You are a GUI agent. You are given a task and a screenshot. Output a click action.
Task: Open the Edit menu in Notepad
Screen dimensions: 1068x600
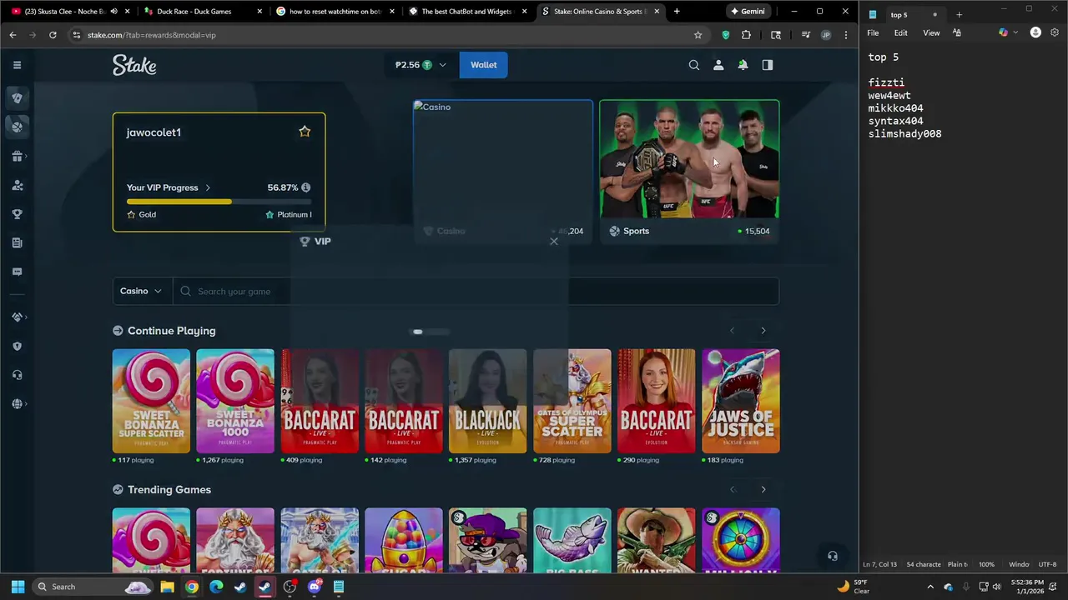click(x=901, y=32)
